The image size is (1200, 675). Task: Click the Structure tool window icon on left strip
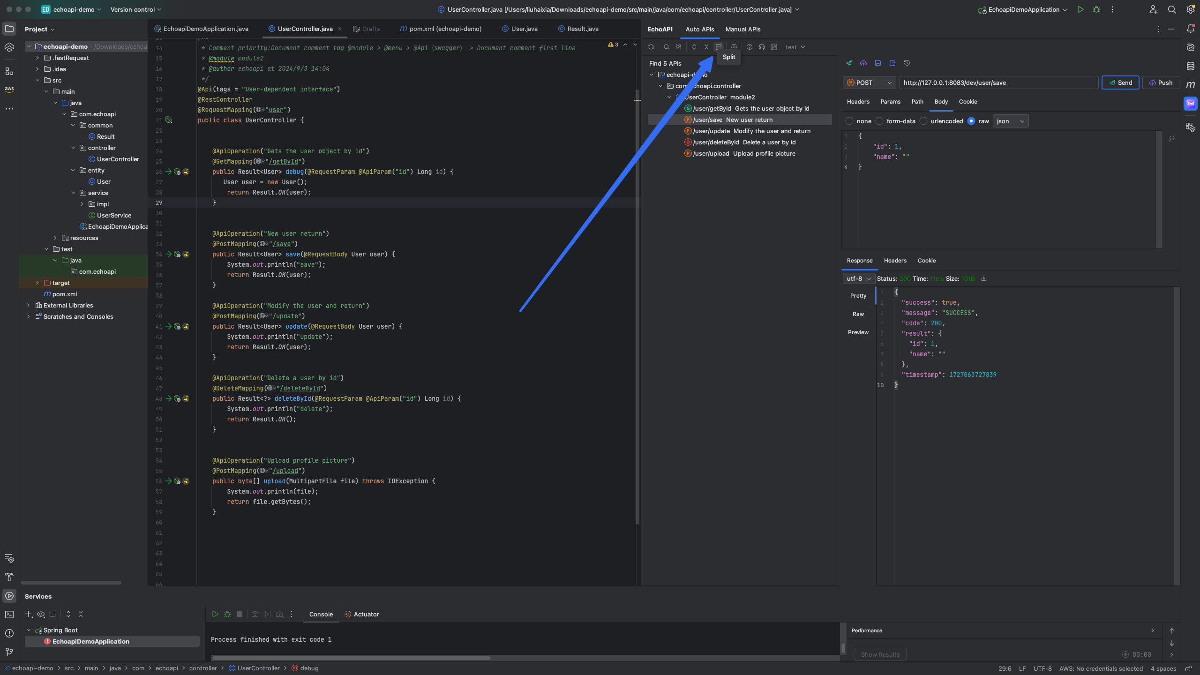coord(9,71)
